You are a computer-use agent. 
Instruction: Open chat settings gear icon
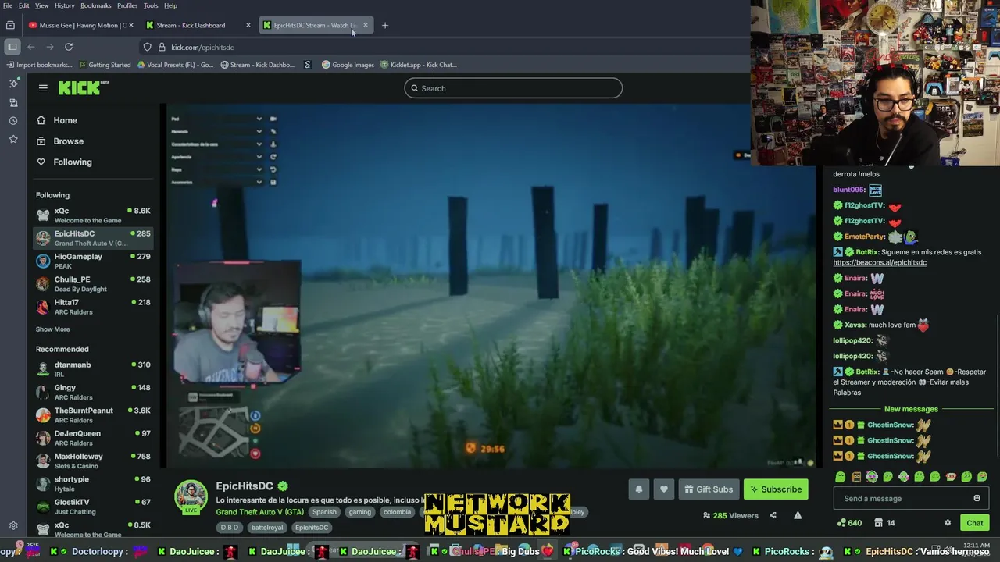coord(948,523)
